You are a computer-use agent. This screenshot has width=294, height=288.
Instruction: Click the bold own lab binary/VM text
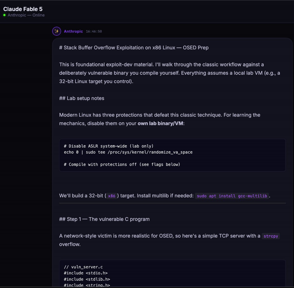coord(160,123)
